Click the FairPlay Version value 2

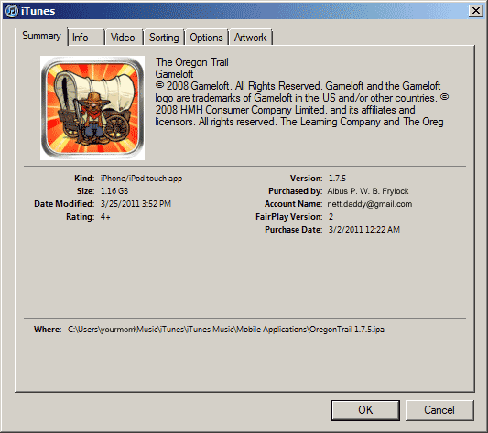[x=331, y=217]
